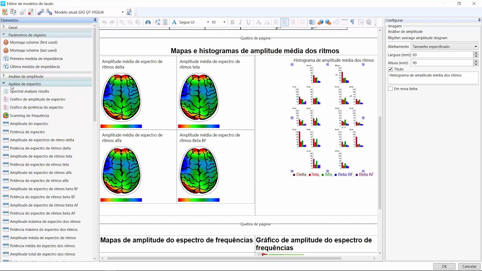Toggle underline formatting
This screenshot has height=271, width=482.
pyautogui.click(x=249, y=22)
